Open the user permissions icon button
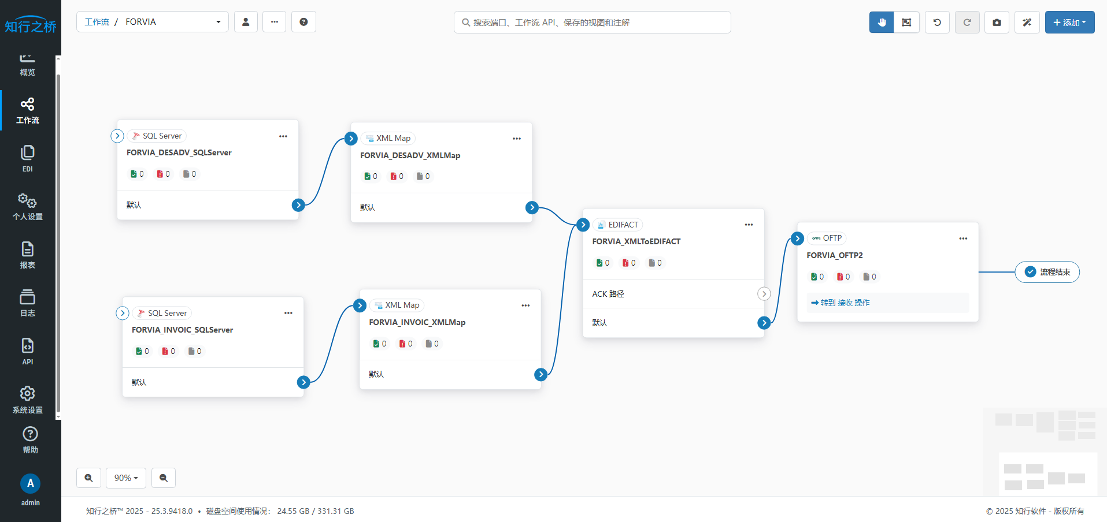The height and width of the screenshot is (522, 1107). [246, 22]
